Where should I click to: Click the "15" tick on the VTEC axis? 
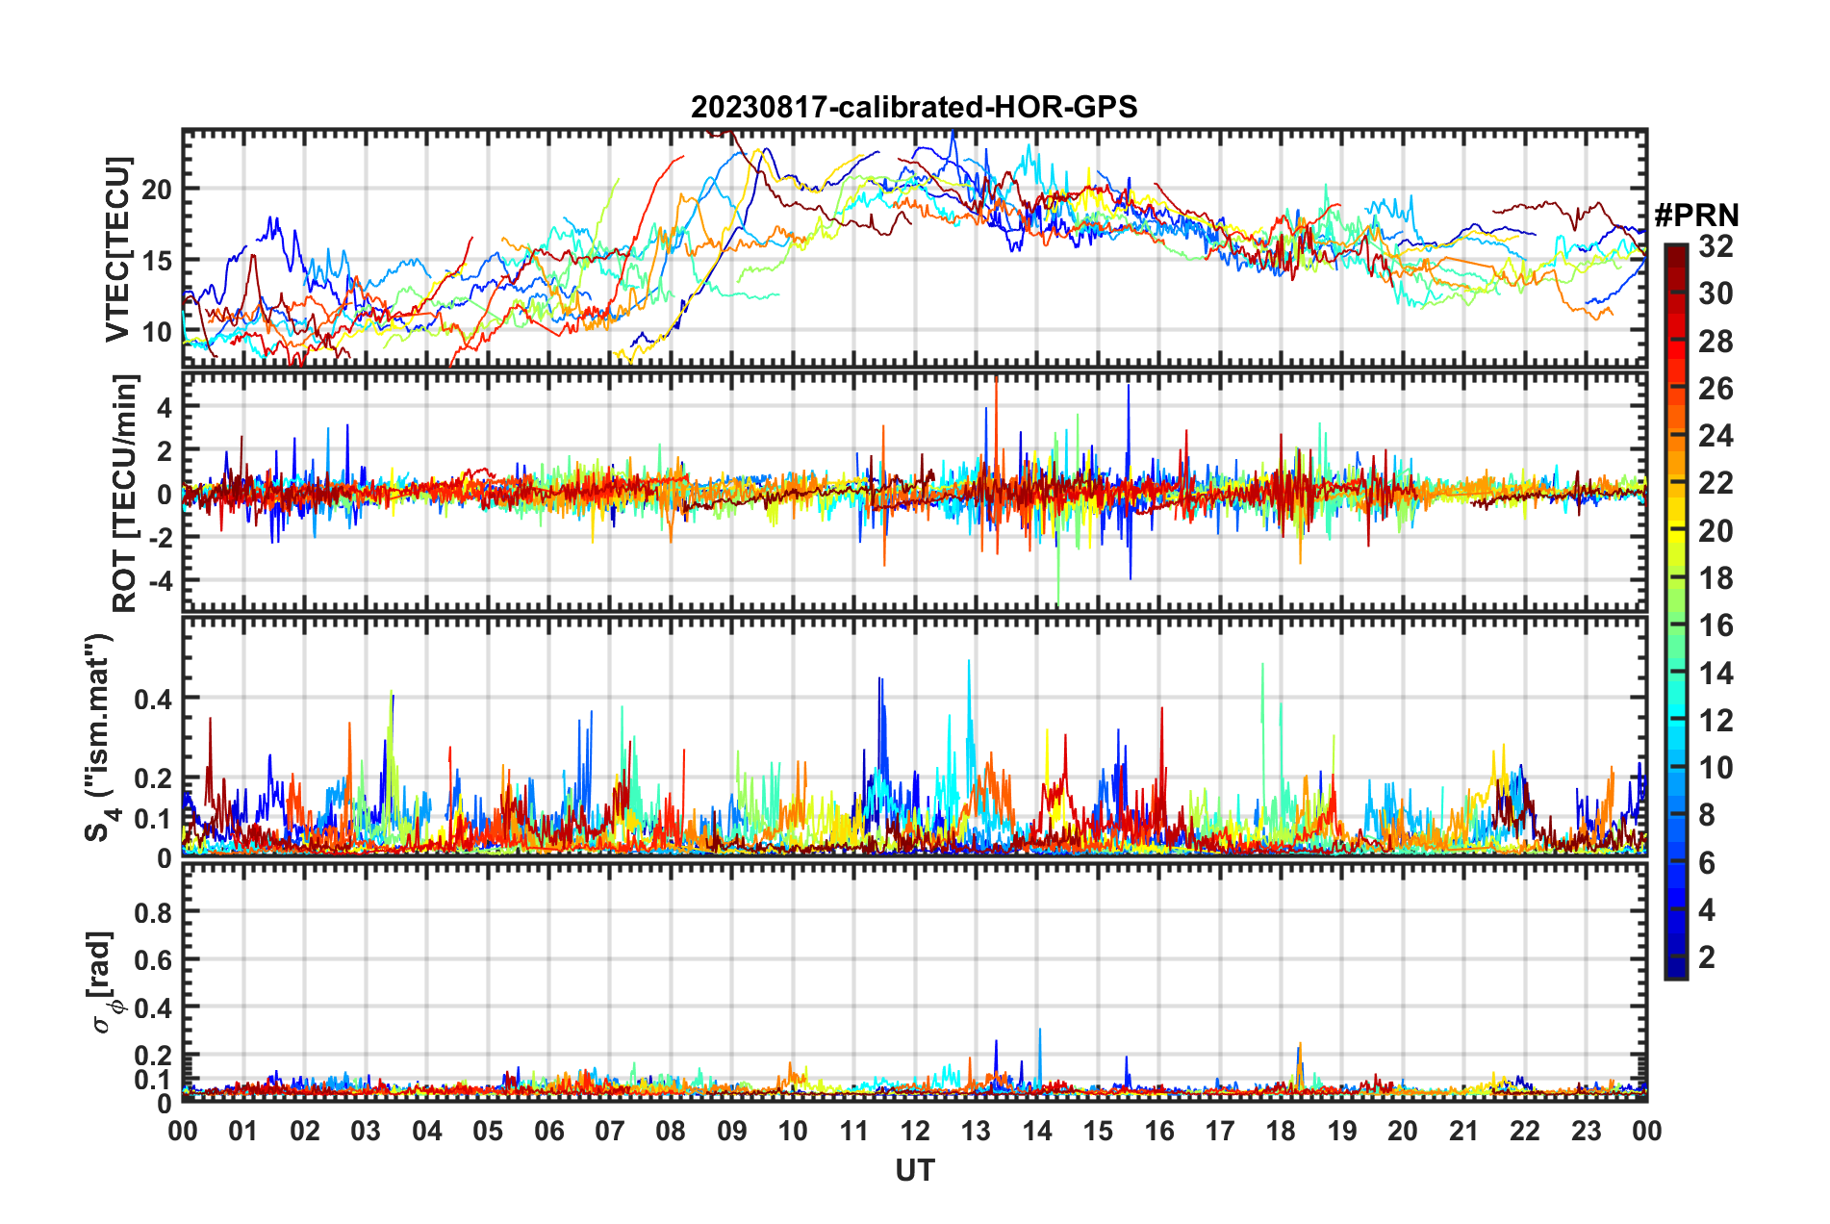point(157,261)
